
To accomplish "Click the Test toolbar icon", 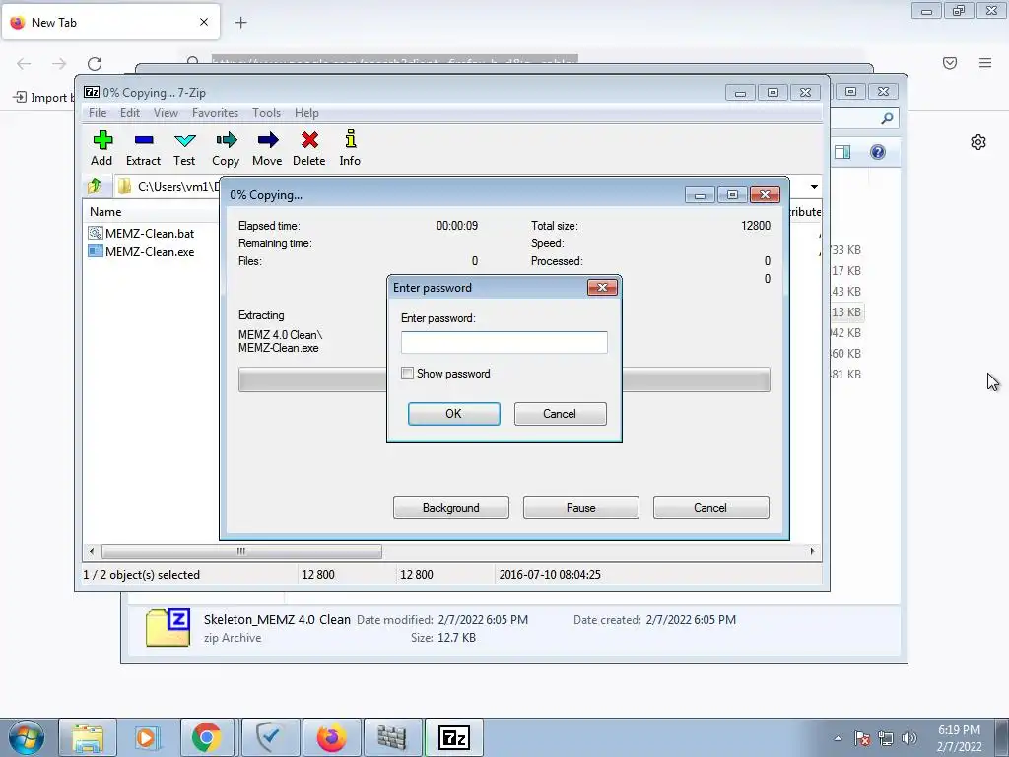I will [184, 148].
